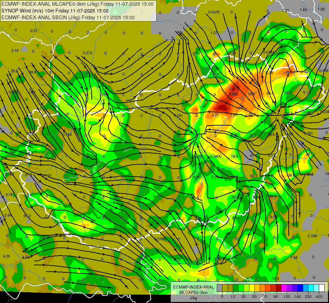Click legend tick label 12

pyautogui.click(x=233, y=297)
